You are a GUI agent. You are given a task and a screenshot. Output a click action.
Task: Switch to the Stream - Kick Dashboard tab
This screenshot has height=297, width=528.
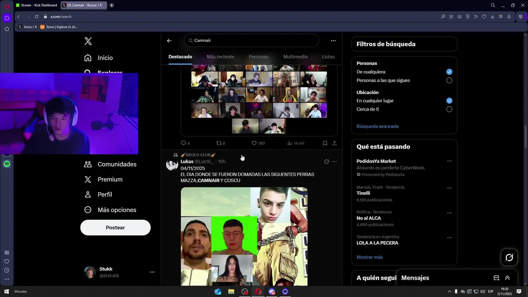36,5
